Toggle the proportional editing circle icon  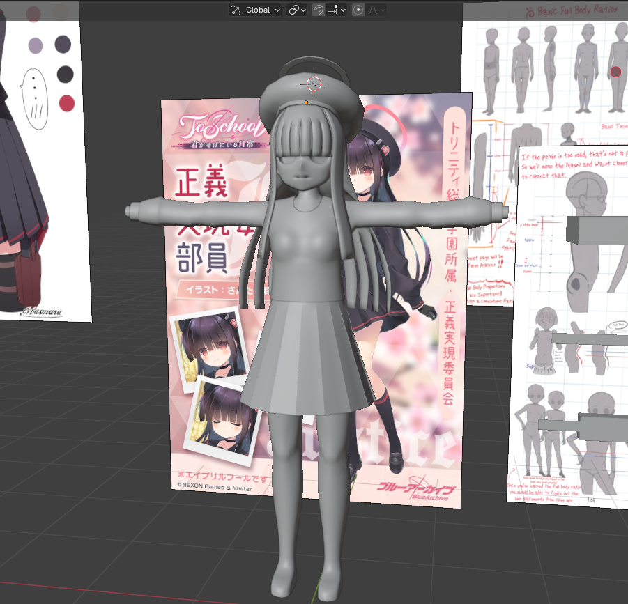[x=358, y=10]
